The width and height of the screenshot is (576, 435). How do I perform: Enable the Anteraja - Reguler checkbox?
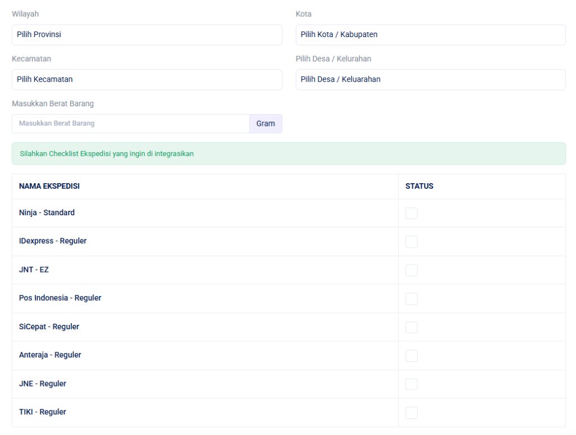click(412, 355)
